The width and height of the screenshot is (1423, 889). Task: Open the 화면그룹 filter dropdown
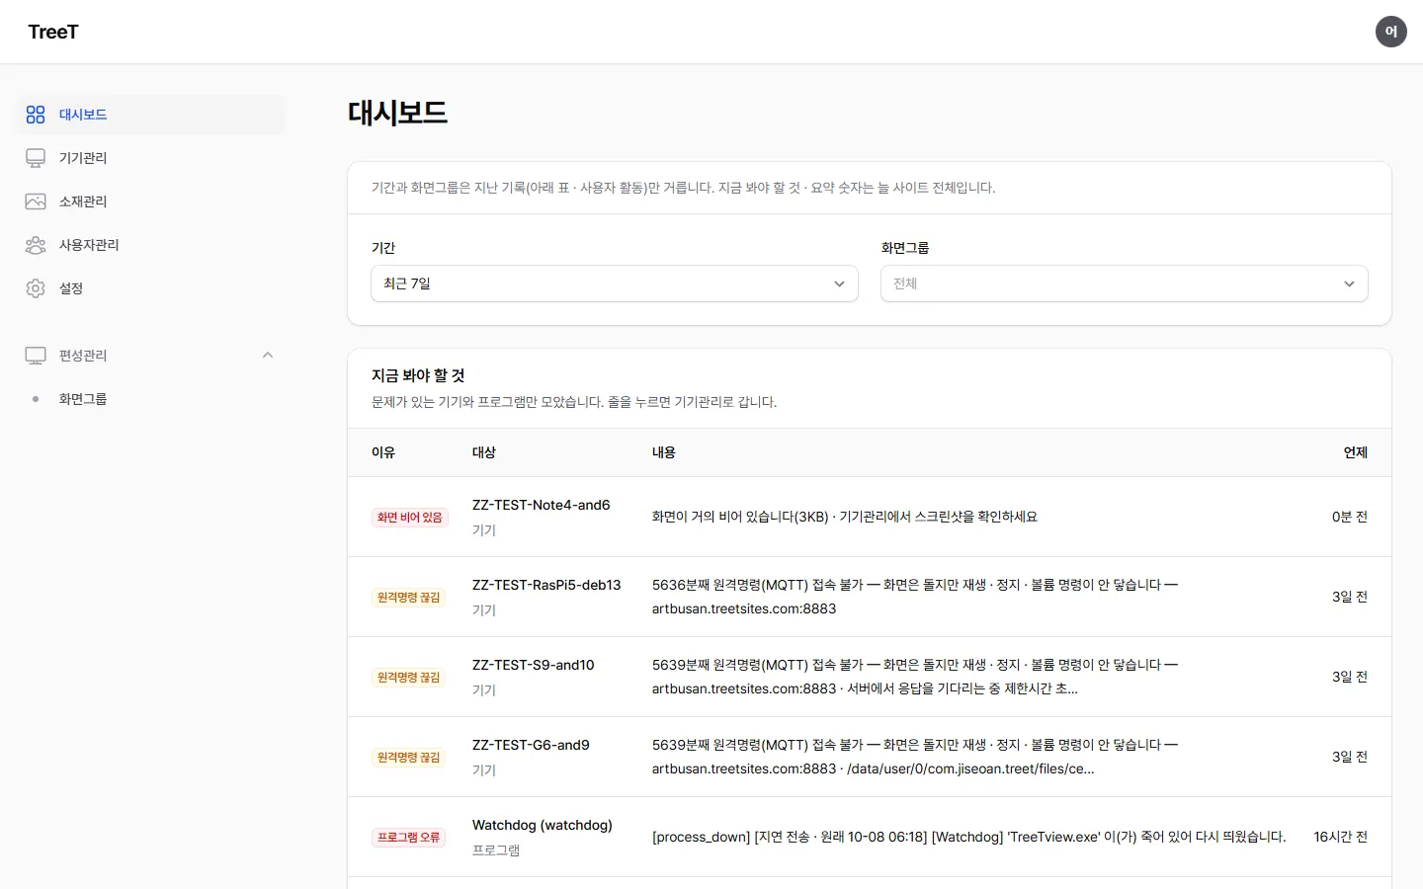point(1125,283)
